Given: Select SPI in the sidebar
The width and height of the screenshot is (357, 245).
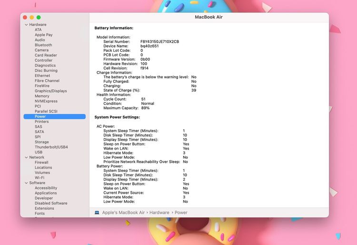Looking at the screenshot, I should [38, 137].
